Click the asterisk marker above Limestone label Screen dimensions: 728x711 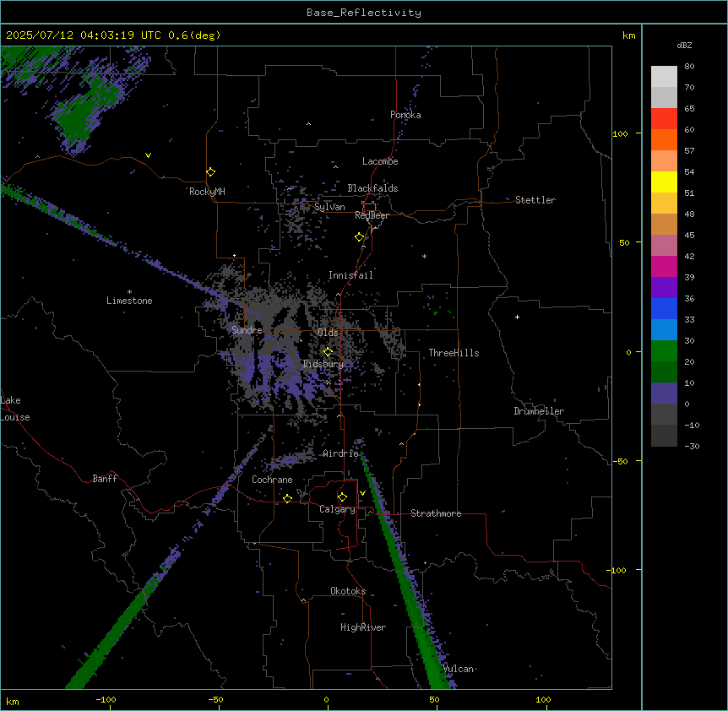point(129,292)
